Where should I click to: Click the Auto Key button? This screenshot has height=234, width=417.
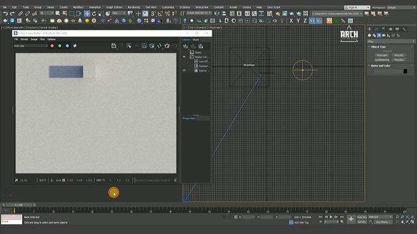click(x=362, y=217)
